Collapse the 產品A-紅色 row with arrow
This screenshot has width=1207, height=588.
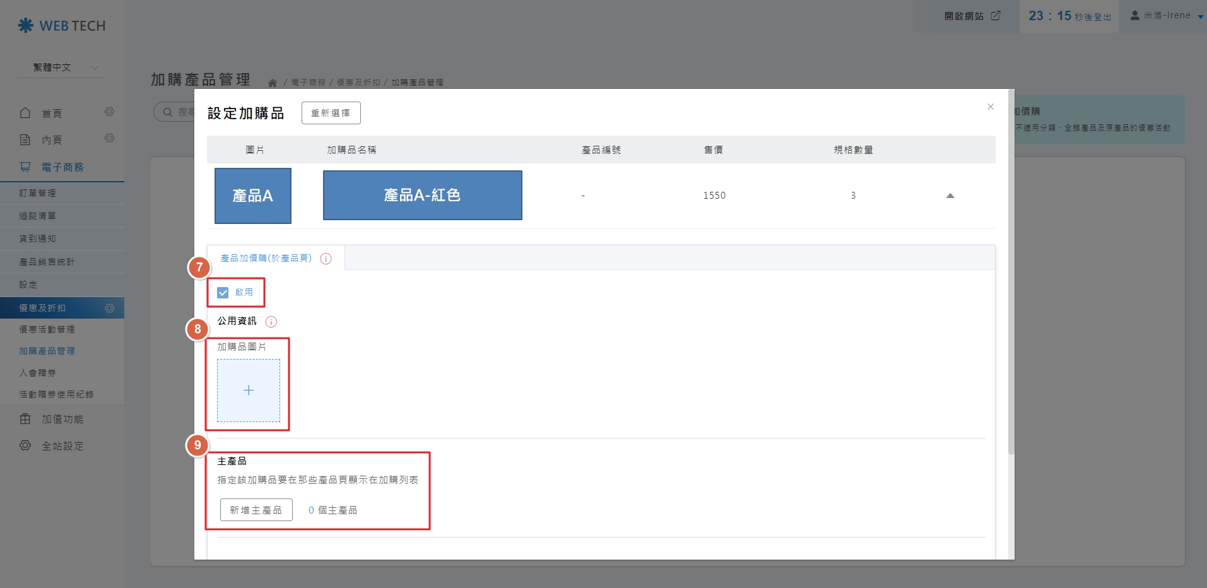(950, 196)
